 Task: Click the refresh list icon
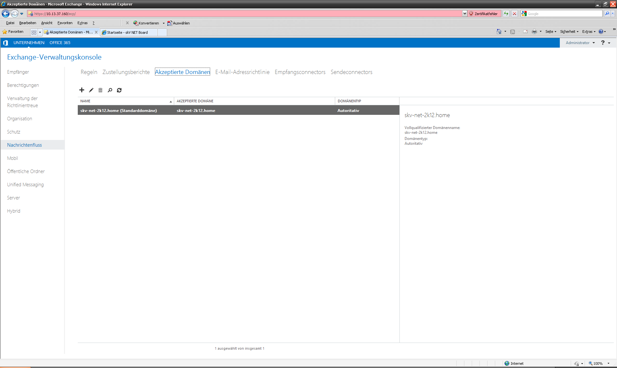tap(119, 90)
